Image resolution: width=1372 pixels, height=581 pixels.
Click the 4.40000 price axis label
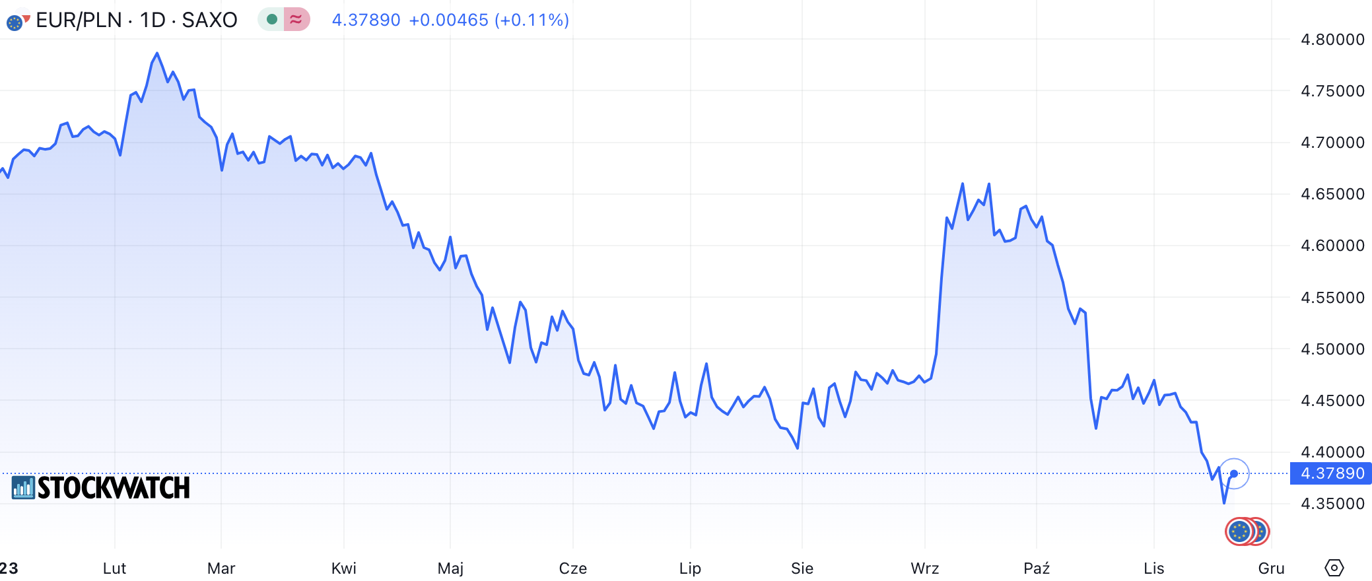1332,452
